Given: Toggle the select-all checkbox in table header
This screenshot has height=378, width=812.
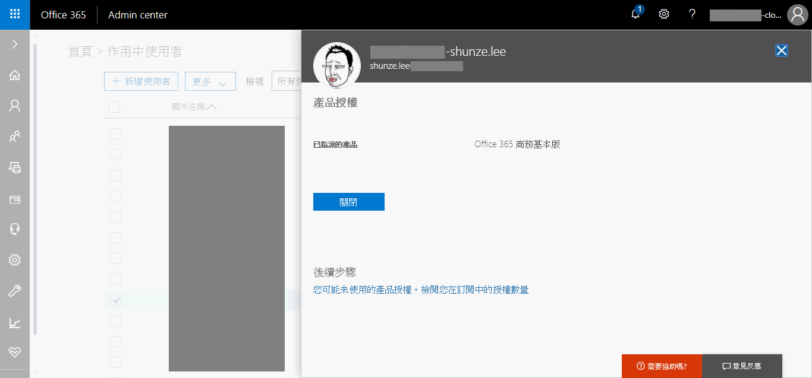Looking at the screenshot, I should (115, 107).
